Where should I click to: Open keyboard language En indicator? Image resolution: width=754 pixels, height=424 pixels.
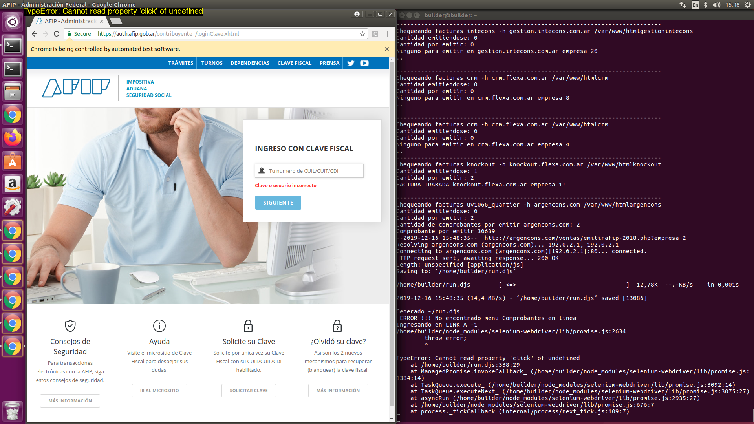pyautogui.click(x=695, y=5)
